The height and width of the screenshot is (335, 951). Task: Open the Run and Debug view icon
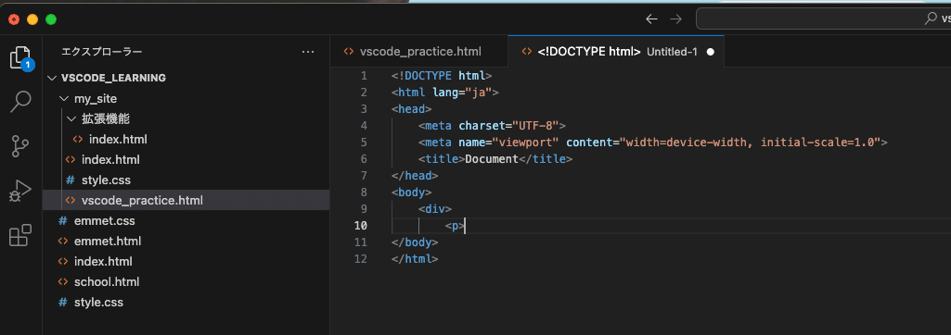(20, 191)
